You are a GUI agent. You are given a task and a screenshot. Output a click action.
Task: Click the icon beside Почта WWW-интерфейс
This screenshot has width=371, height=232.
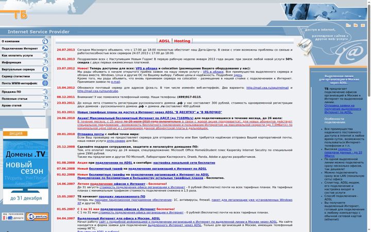[45, 84]
